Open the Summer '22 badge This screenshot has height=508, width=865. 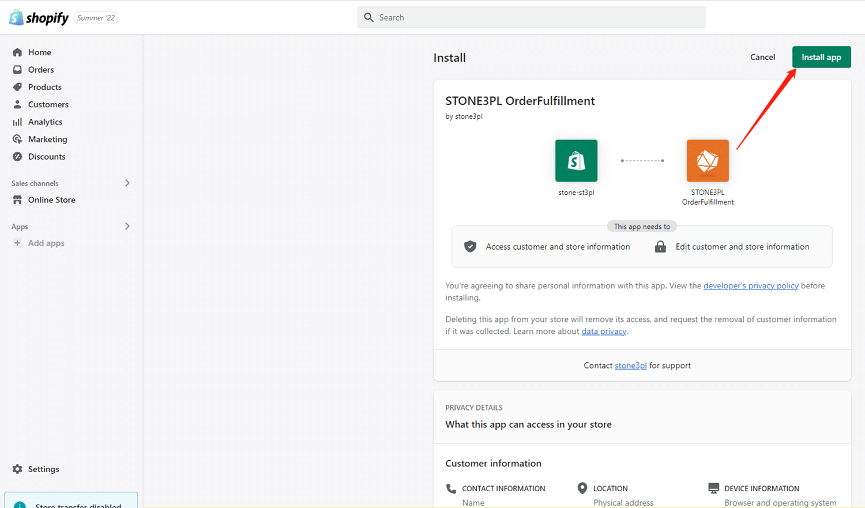tap(96, 17)
